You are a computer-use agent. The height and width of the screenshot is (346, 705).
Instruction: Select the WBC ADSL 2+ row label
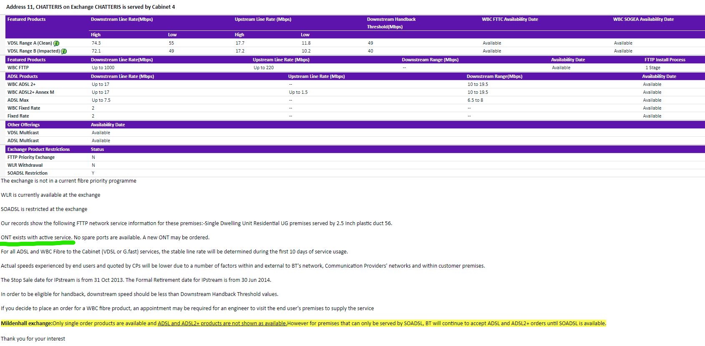point(21,84)
